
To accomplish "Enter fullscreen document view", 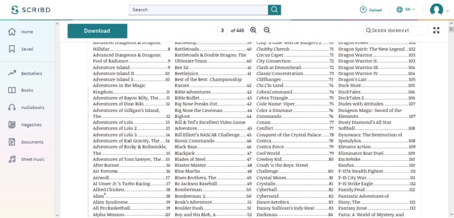I will [436, 30].
